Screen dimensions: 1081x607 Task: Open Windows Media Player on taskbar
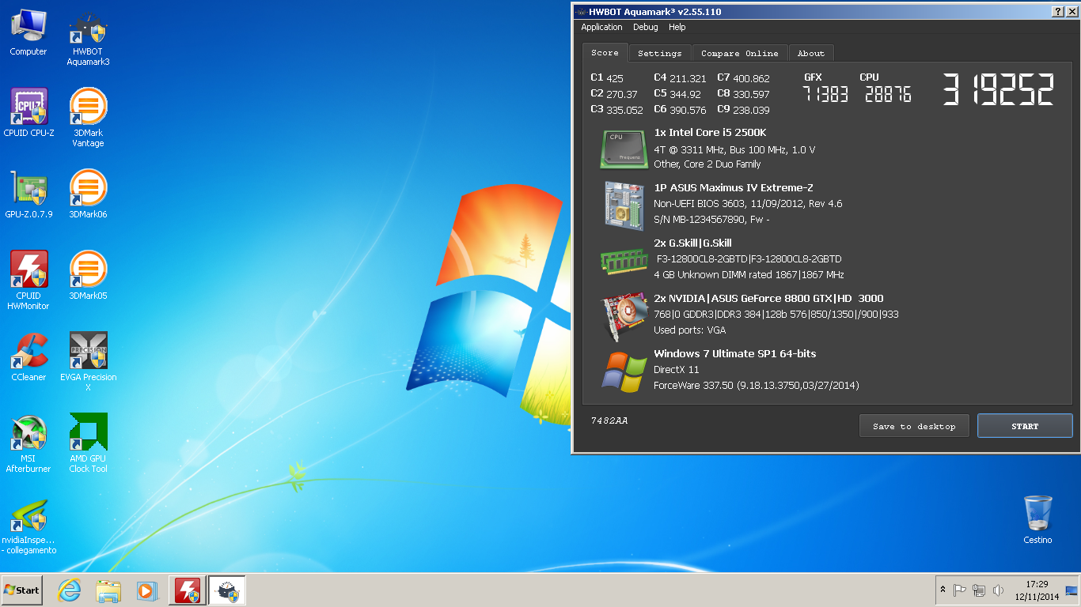tap(147, 590)
